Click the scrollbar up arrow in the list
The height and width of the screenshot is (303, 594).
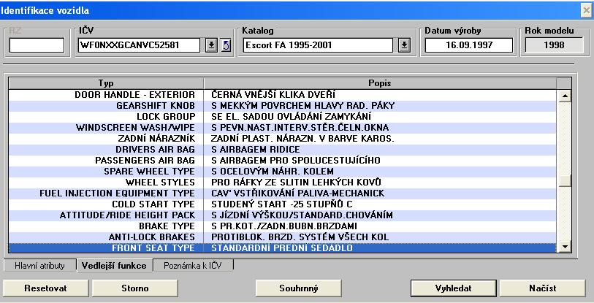tap(563, 95)
